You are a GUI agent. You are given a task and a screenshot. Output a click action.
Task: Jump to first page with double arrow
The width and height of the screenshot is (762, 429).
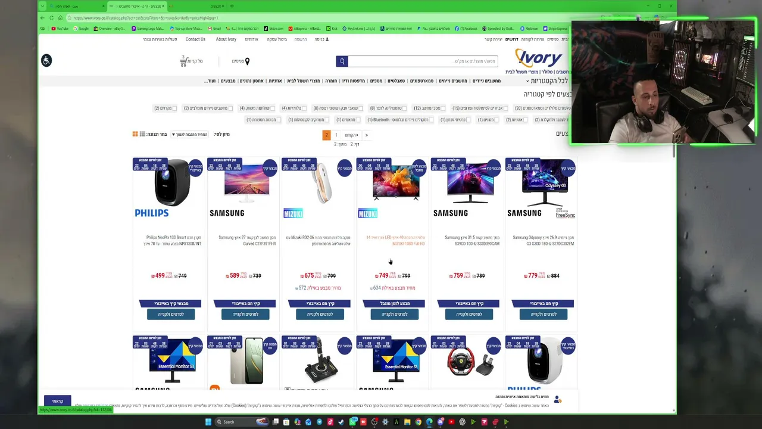[x=366, y=135]
